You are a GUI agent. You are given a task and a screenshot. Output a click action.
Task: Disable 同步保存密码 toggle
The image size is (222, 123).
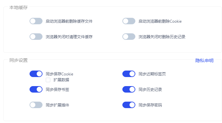(x=129, y=105)
